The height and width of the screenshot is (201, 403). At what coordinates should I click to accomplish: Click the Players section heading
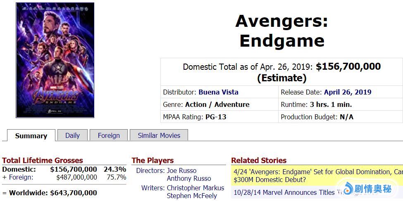(x=153, y=161)
